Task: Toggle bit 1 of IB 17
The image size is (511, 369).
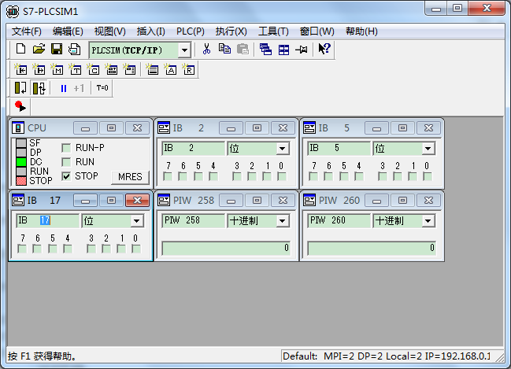Action: point(121,249)
